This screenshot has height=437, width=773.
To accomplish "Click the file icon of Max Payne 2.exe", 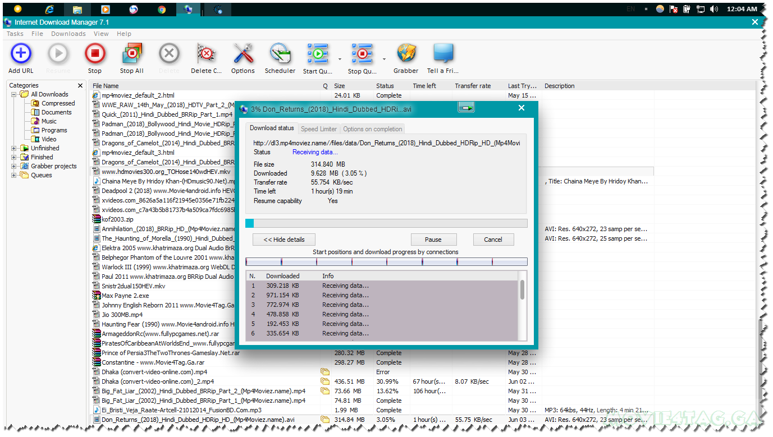I will [96, 296].
